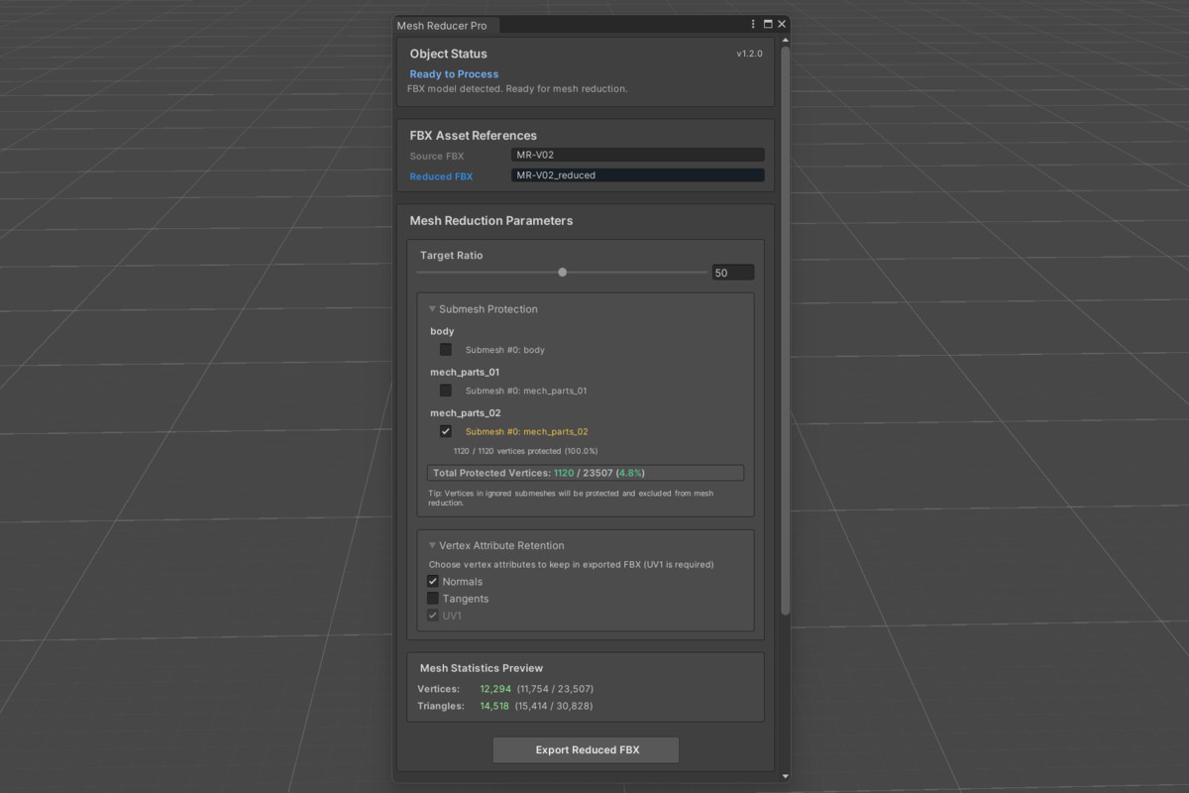Enable protection for Submesh #0: mech_parts_01

446,391
